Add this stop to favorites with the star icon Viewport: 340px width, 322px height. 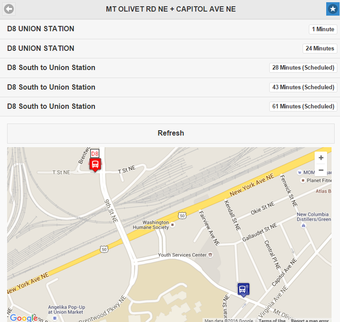tap(332, 9)
